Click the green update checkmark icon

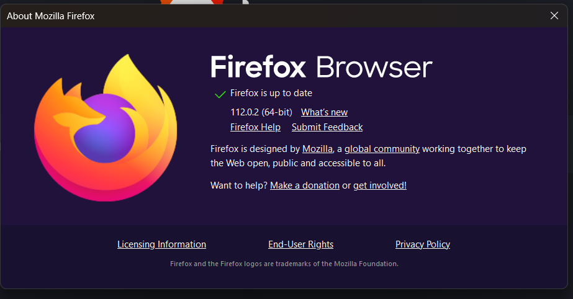click(x=220, y=94)
